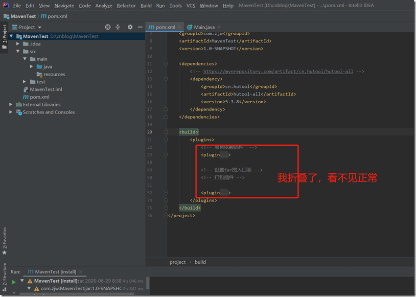Open project panel settings gear
The height and width of the screenshot is (297, 416).
(130, 27)
